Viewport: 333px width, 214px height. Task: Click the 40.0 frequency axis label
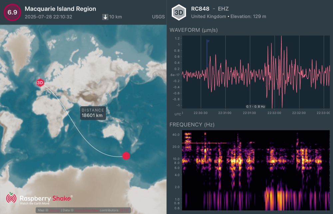(176, 135)
